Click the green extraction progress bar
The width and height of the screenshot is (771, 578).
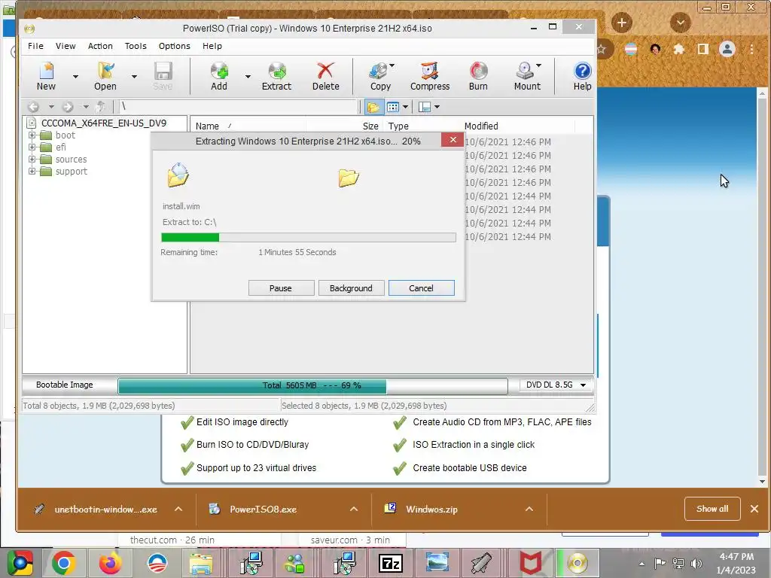tap(308, 238)
